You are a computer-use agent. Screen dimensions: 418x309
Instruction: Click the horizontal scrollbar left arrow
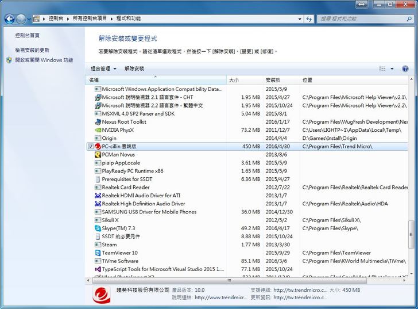click(88, 280)
